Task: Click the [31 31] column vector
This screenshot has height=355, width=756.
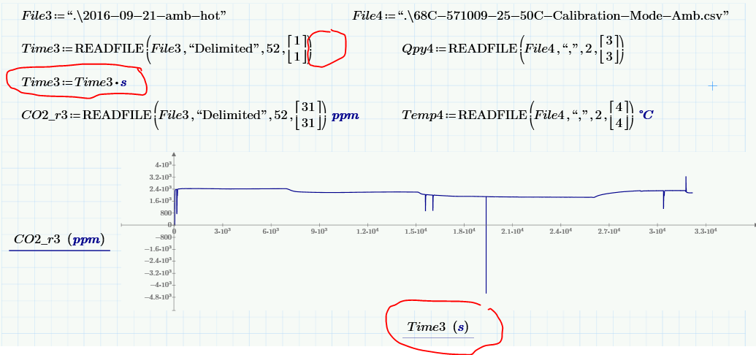Action: 308,116
